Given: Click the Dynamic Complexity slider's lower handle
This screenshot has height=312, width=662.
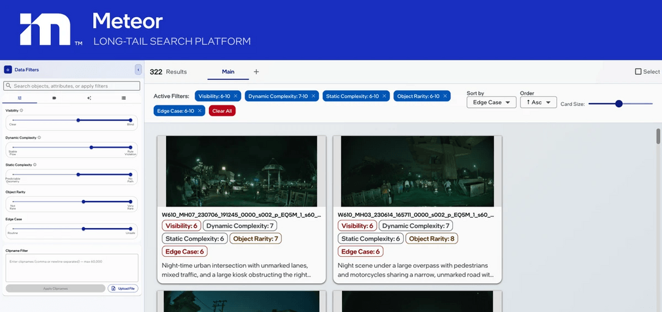Looking at the screenshot, I should (x=91, y=147).
